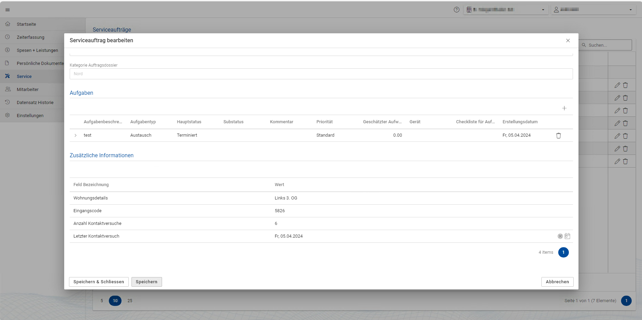Expand the 'test' task row
The height and width of the screenshot is (320, 642).
click(x=76, y=136)
